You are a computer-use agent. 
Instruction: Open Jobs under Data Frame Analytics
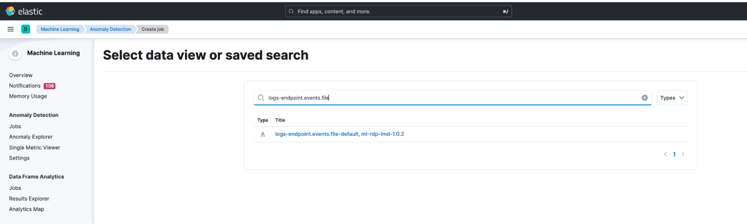click(15, 188)
